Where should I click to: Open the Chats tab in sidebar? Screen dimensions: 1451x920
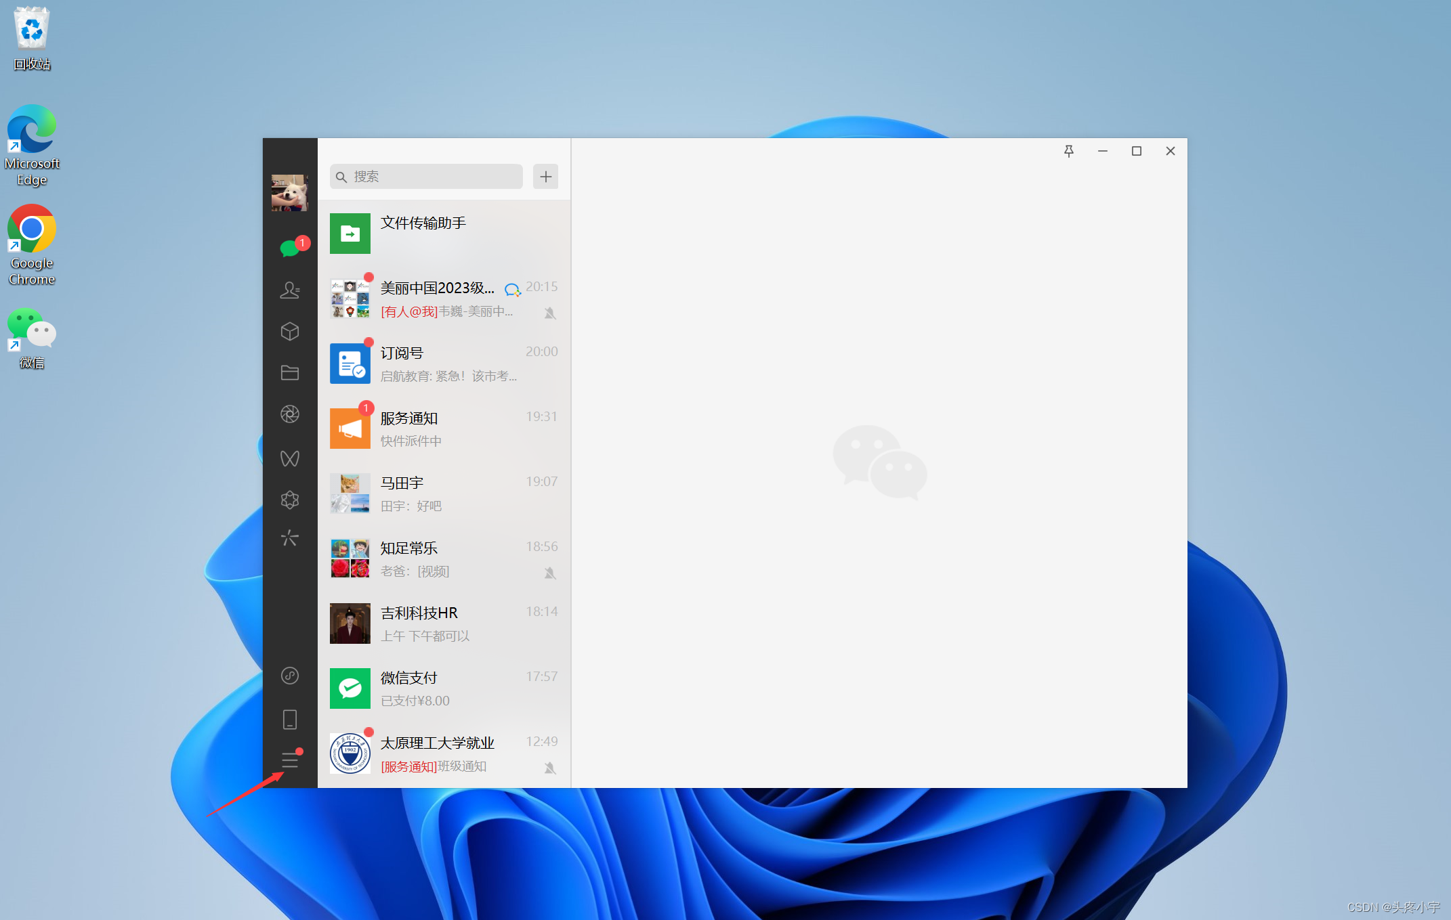click(x=290, y=248)
